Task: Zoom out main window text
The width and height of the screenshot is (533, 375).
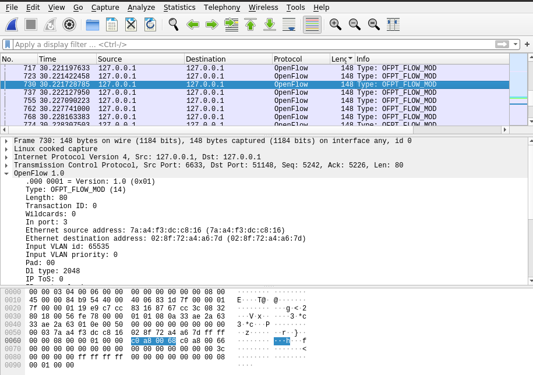Action: click(355, 24)
